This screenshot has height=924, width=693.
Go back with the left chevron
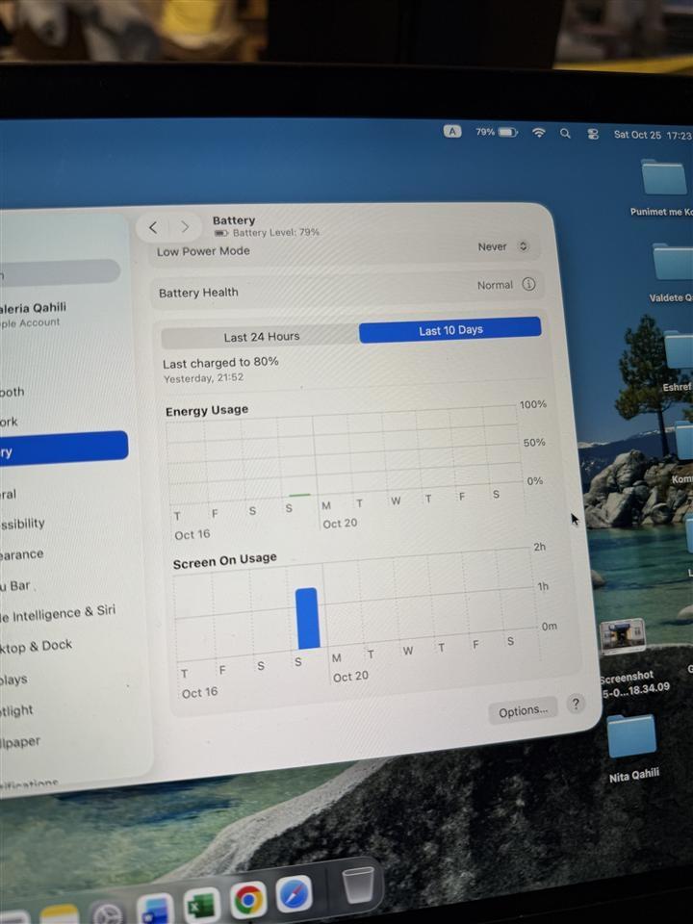coord(153,227)
